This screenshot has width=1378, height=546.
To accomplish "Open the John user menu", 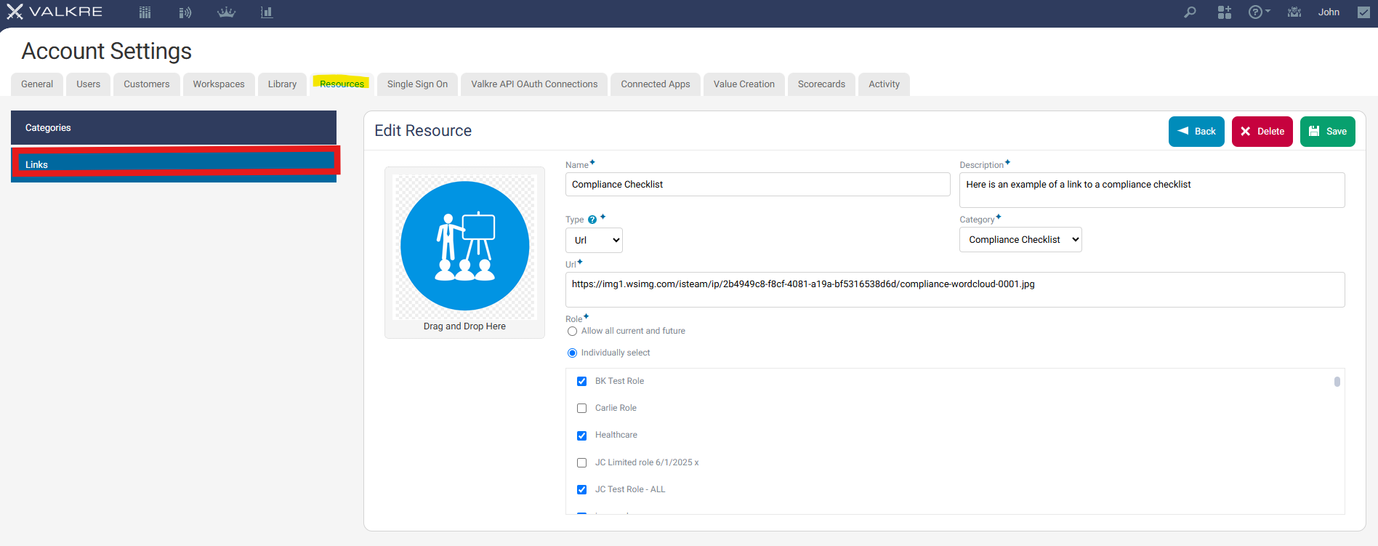I will click(1329, 12).
